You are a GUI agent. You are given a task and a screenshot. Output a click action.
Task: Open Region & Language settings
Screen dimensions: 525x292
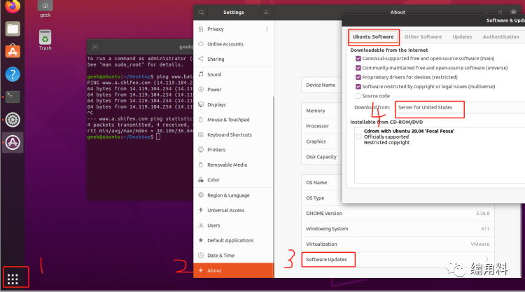233,195
